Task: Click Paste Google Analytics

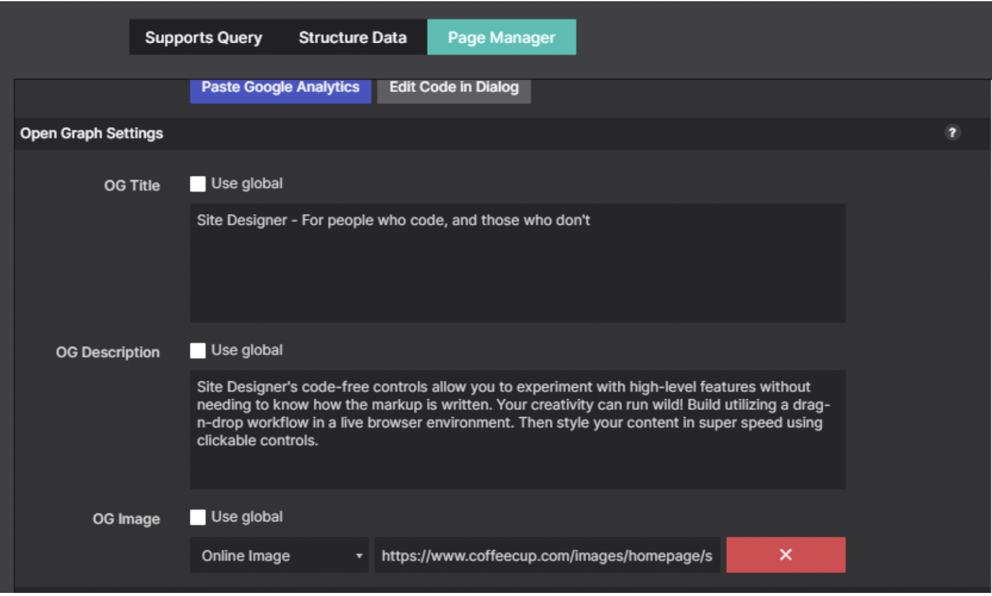Action: click(280, 87)
